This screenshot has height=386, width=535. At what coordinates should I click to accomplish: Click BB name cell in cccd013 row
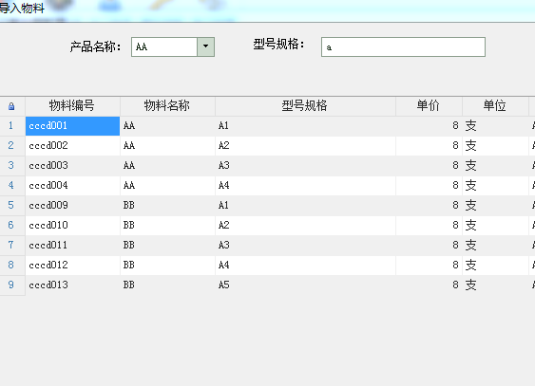[x=167, y=285]
